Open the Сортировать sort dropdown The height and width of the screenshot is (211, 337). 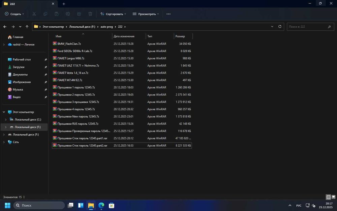pos(113,14)
